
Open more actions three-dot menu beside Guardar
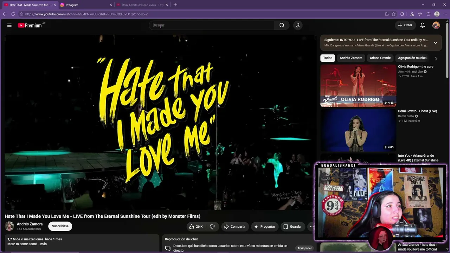tap(311, 227)
